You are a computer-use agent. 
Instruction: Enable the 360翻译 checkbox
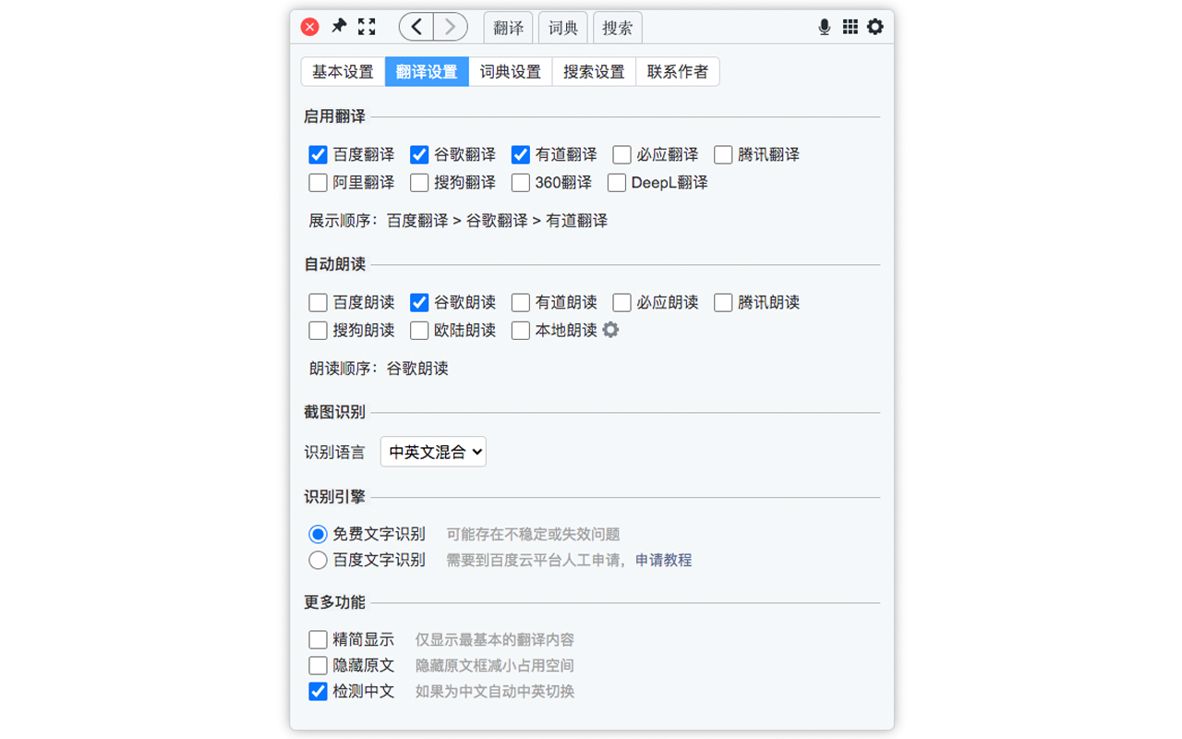521,182
